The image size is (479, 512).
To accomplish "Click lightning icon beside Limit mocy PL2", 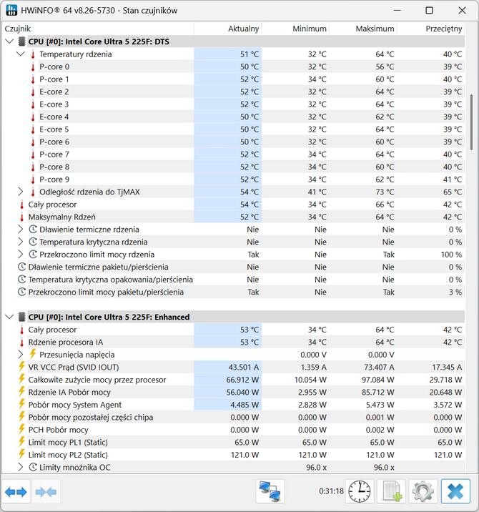I will pos(21,454).
